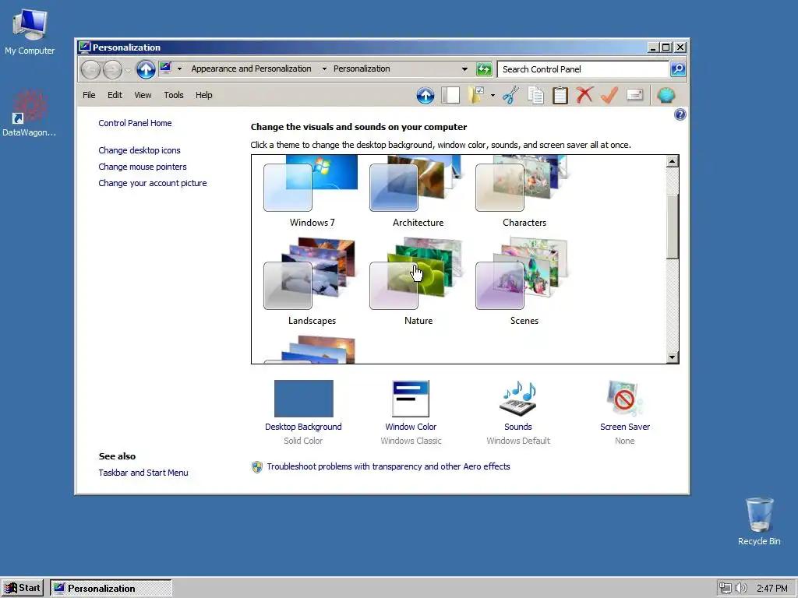798x598 pixels.
Task: Go to Control Panel Home
Action: (x=135, y=123)
